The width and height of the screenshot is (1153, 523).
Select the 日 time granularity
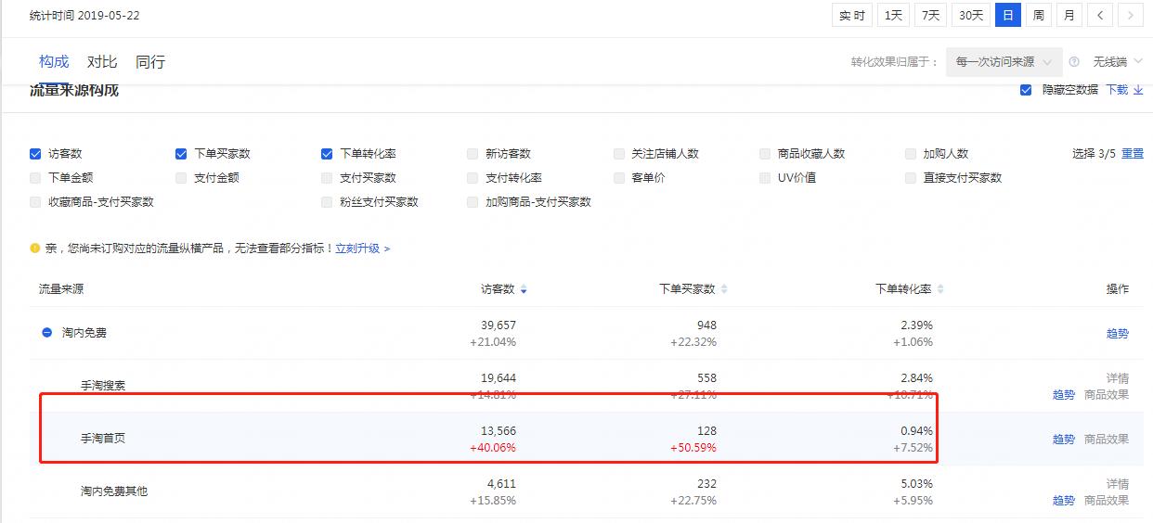(1007, 15)
